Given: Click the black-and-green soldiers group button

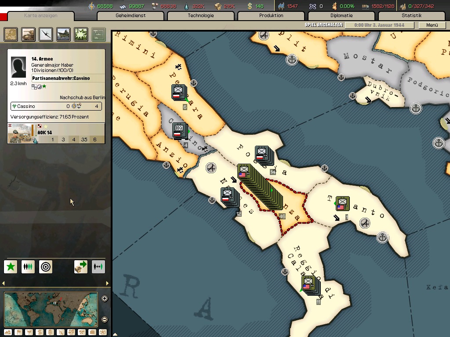Looking at the screenshot, I should (x=28, y=267).
